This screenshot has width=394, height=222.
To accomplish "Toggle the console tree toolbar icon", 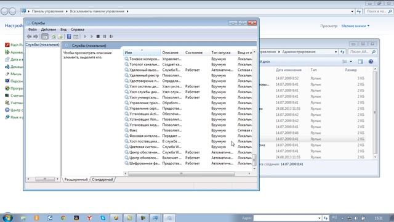I will (45, 36).
